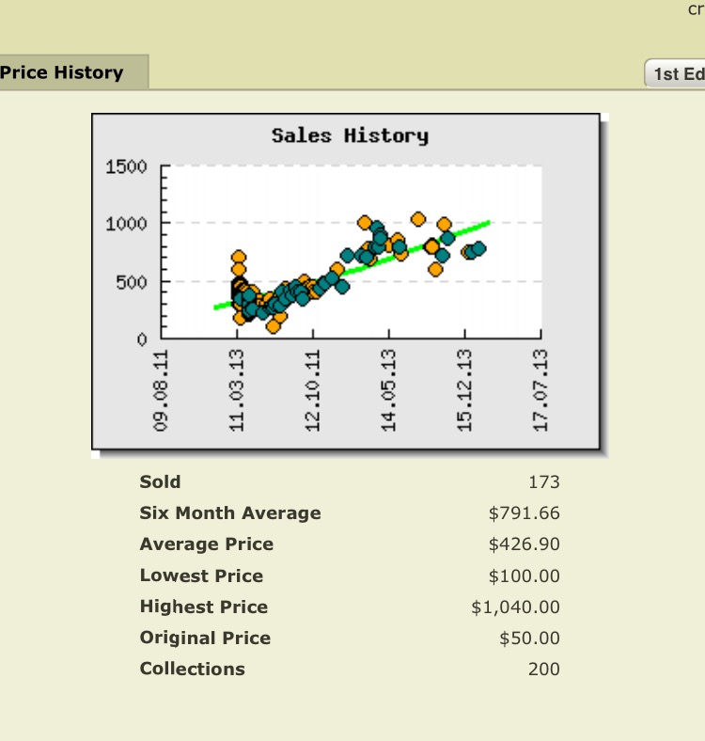Open the Price History tab
This screenshot has height=741, width=705.
pyautogui.click(x=73, y=71)
